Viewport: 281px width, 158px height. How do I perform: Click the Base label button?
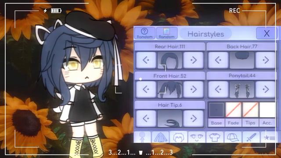click(216, 123)
